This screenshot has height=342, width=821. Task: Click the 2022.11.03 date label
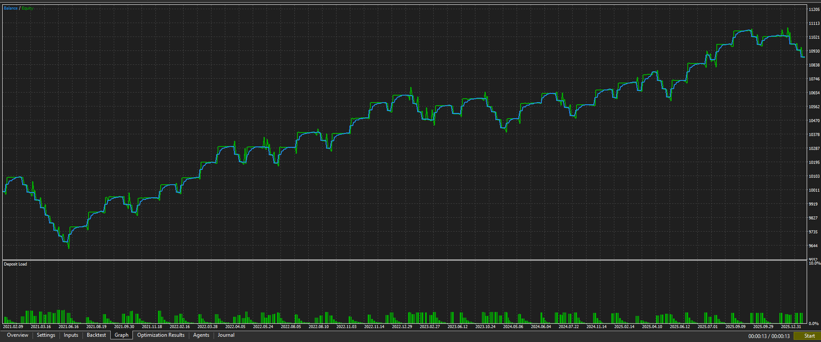346,327
